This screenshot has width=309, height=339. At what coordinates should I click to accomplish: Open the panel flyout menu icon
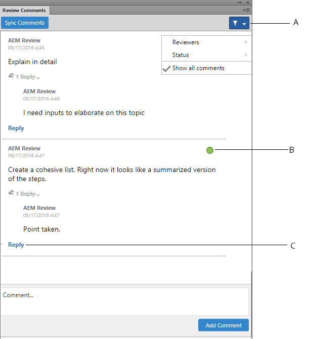246,10
